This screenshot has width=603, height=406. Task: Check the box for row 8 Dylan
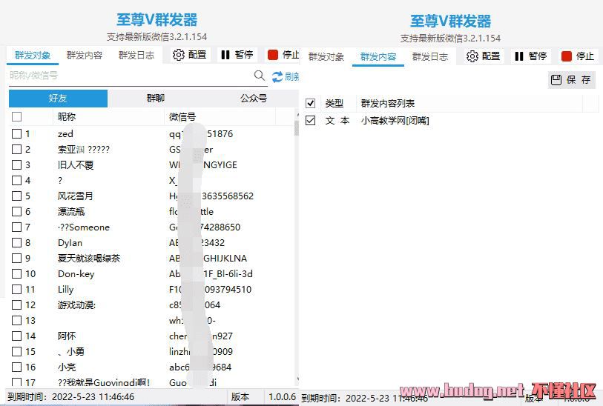point(16,243)
